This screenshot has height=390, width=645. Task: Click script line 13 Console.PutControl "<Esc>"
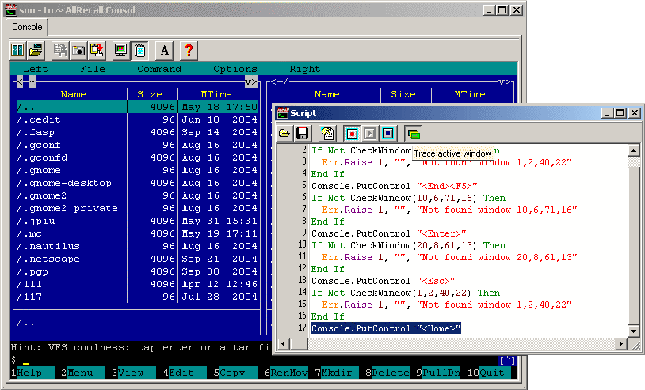click(383, 281)
